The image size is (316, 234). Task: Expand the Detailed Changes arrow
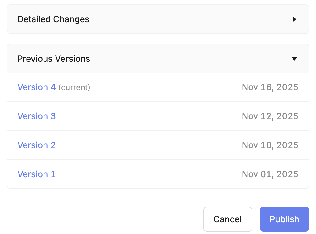294,19
